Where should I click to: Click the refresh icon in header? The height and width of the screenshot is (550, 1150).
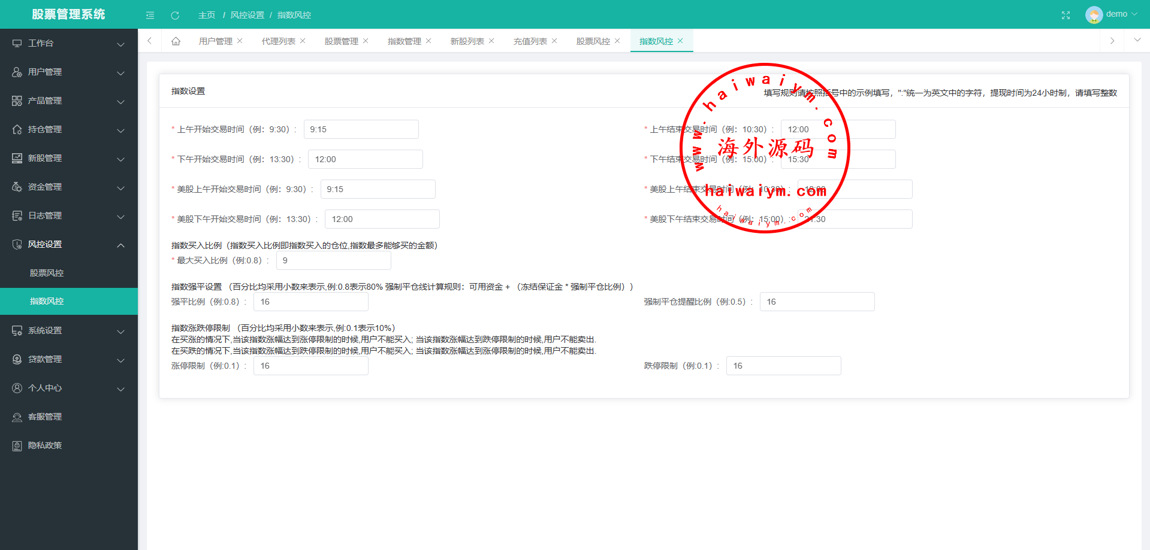pos(175,15)
